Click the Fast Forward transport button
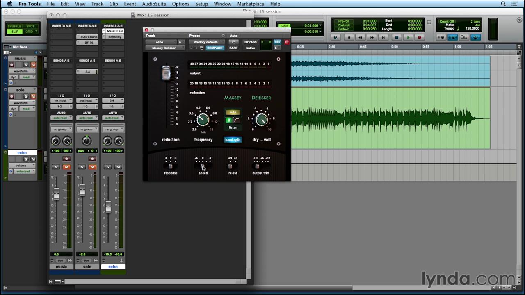This screenshot has height=295, width=525. click(372, 37)
